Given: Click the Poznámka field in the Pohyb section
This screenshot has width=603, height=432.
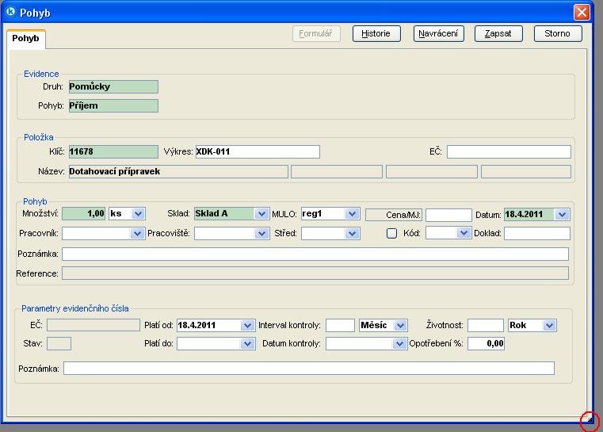Looking at the screenshot, I should click(315, 254).
